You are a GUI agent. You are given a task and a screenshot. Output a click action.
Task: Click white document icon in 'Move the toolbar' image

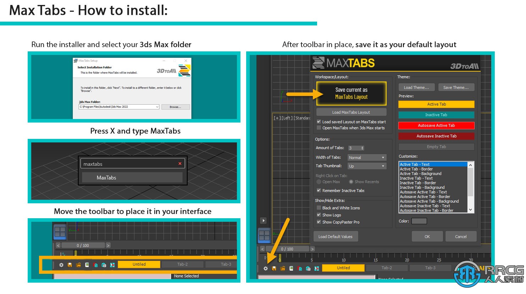point(87,265)
